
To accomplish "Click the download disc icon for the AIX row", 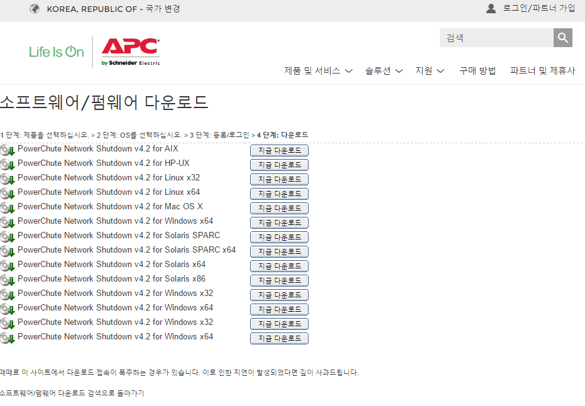I will coord(8,150).
